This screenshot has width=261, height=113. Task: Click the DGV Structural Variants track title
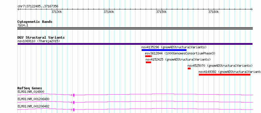tap(41, 37)
